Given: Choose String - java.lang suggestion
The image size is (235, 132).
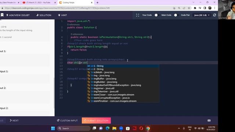Looking at the screenshot, I should (x=123, y=76).
